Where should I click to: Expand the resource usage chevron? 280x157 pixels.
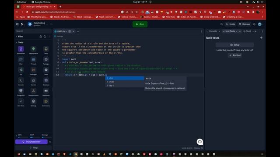pos(16,136)
